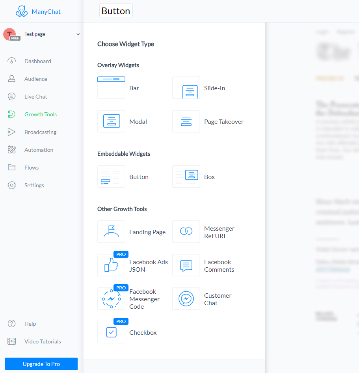Select the Facebook Messenger Code icon
The height and width of the screenshot is (373, 359).
(111, 299)
